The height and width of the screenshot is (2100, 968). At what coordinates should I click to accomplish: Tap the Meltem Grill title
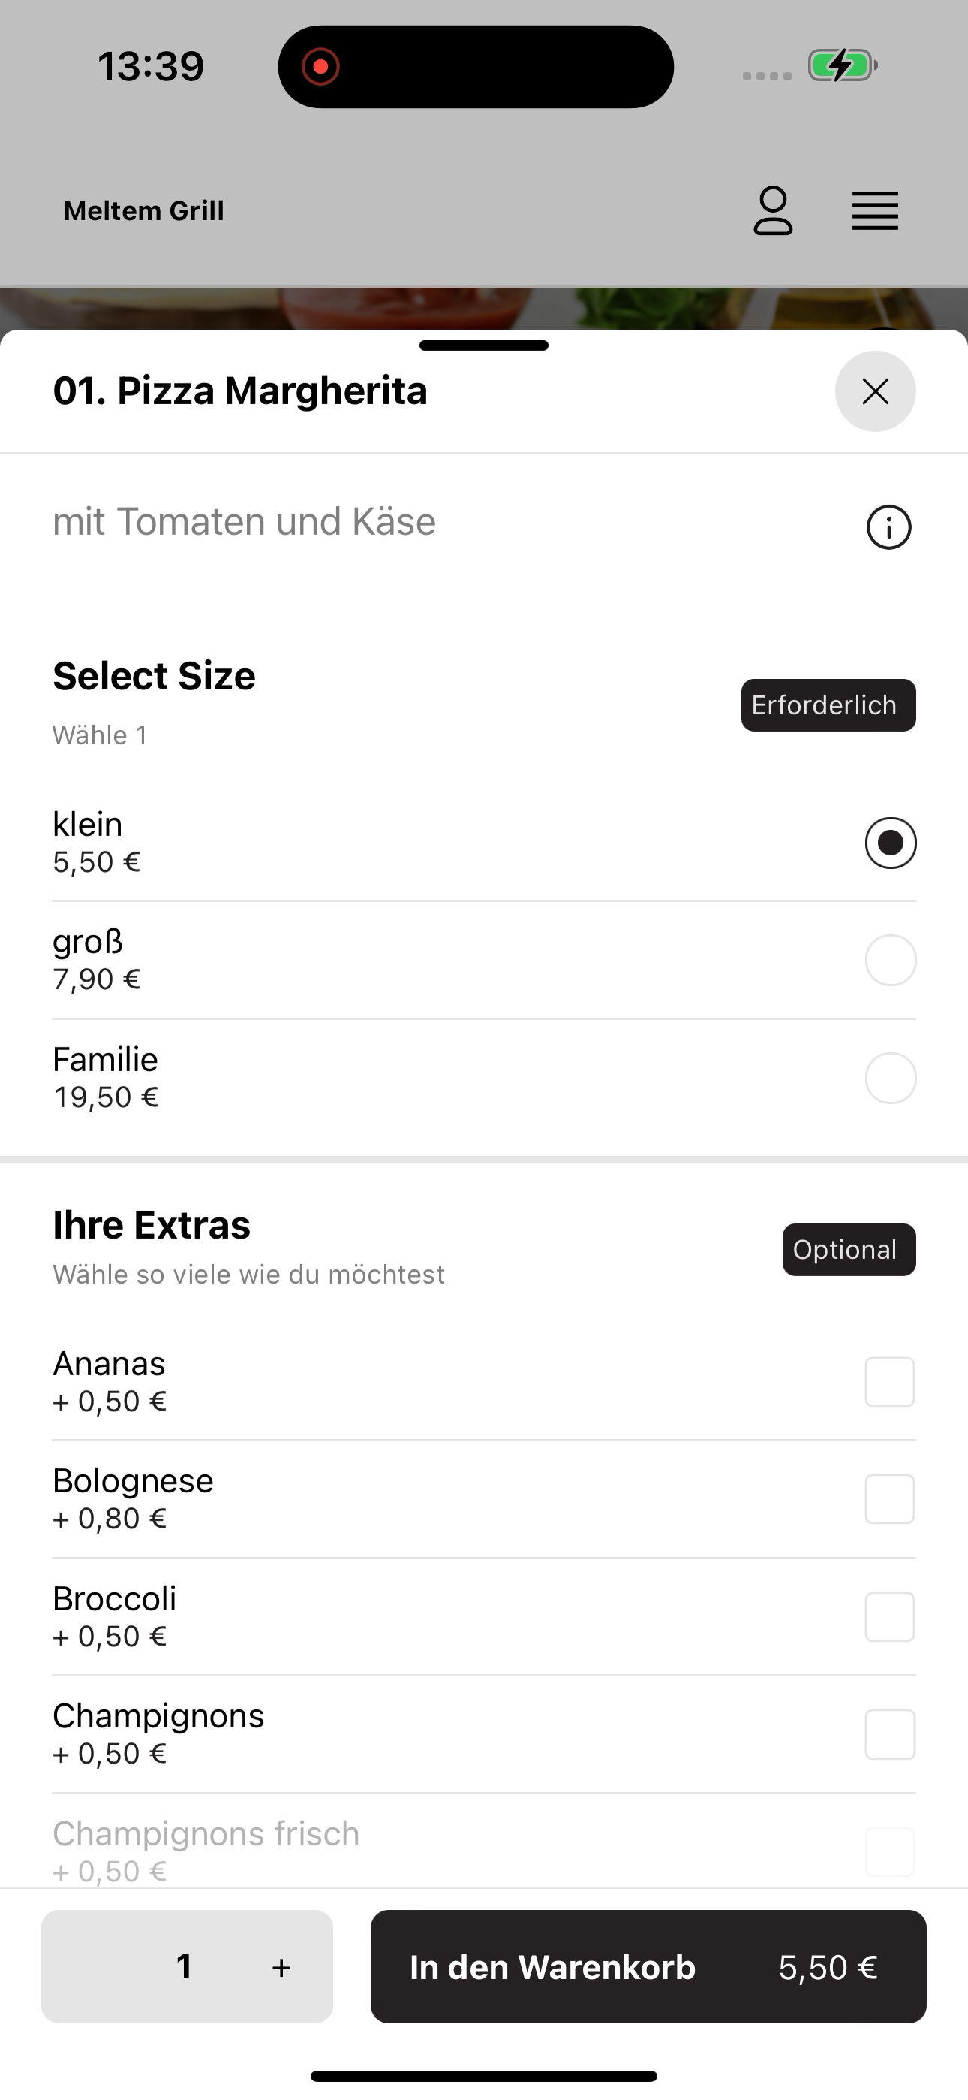click(x=144, y=211)
